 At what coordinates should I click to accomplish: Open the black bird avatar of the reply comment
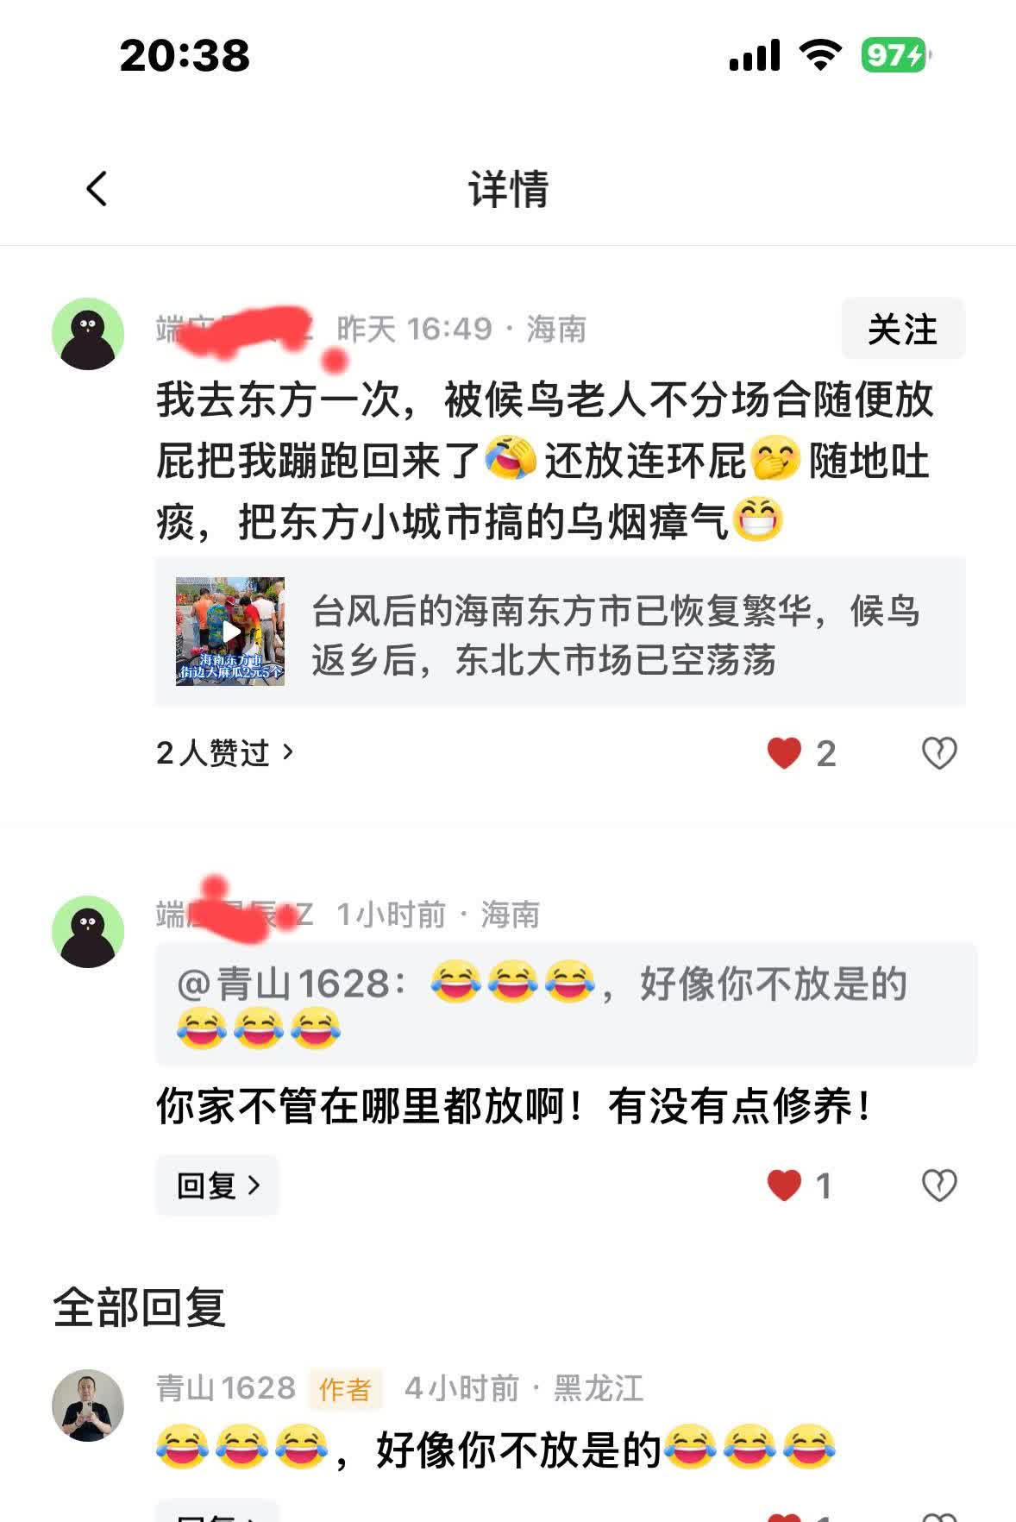[x=88, y=932]
